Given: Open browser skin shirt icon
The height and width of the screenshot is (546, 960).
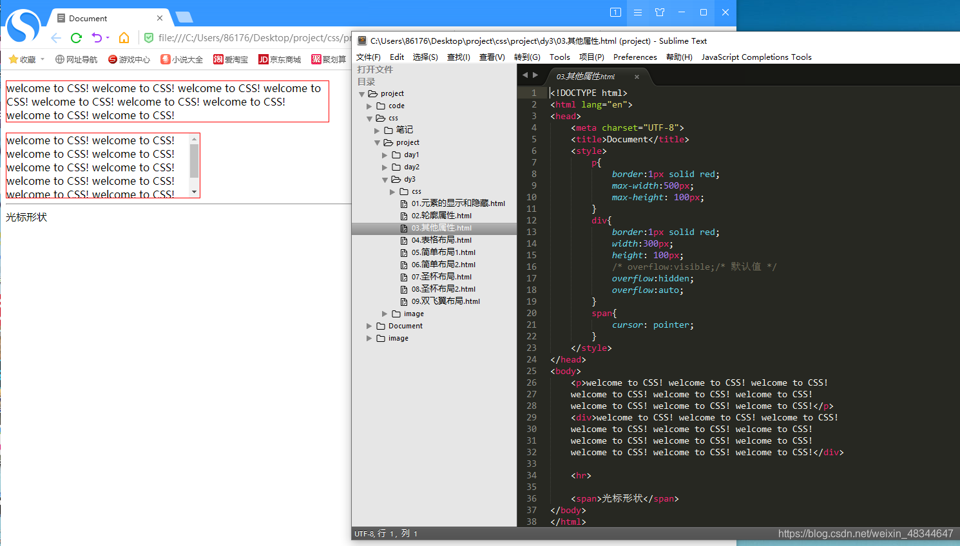Looking at the screenshot, I should tap(660, 12).
